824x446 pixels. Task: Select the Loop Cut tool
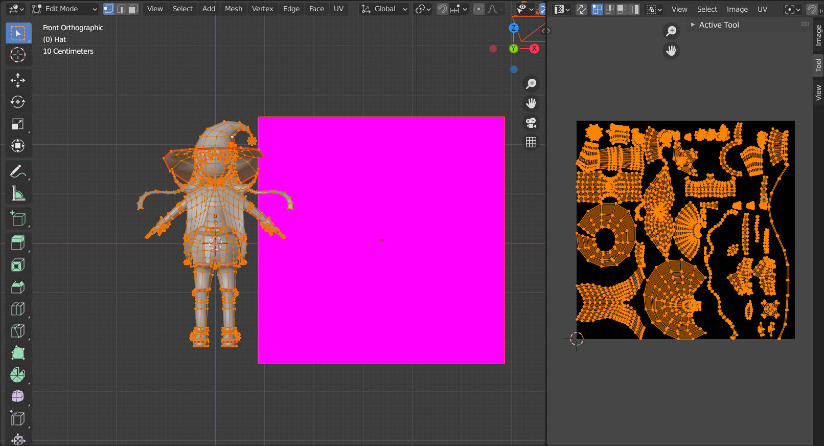[x=18, y=308]
